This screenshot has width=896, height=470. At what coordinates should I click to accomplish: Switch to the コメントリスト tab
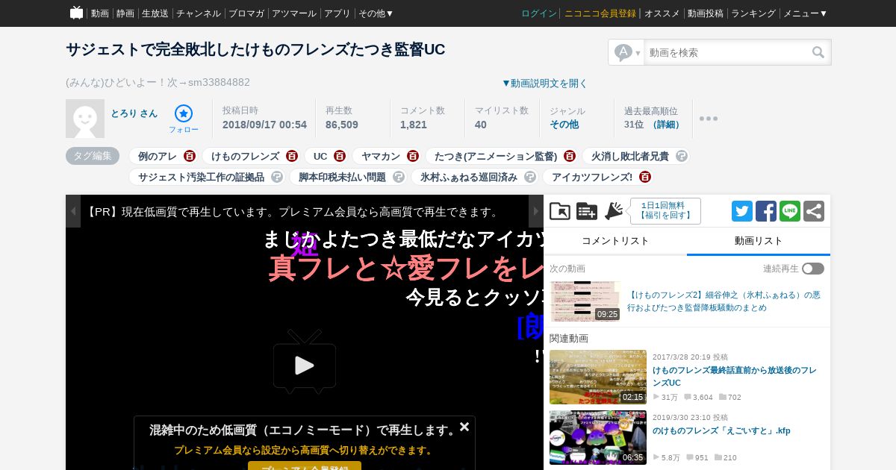tap(615, 240)
